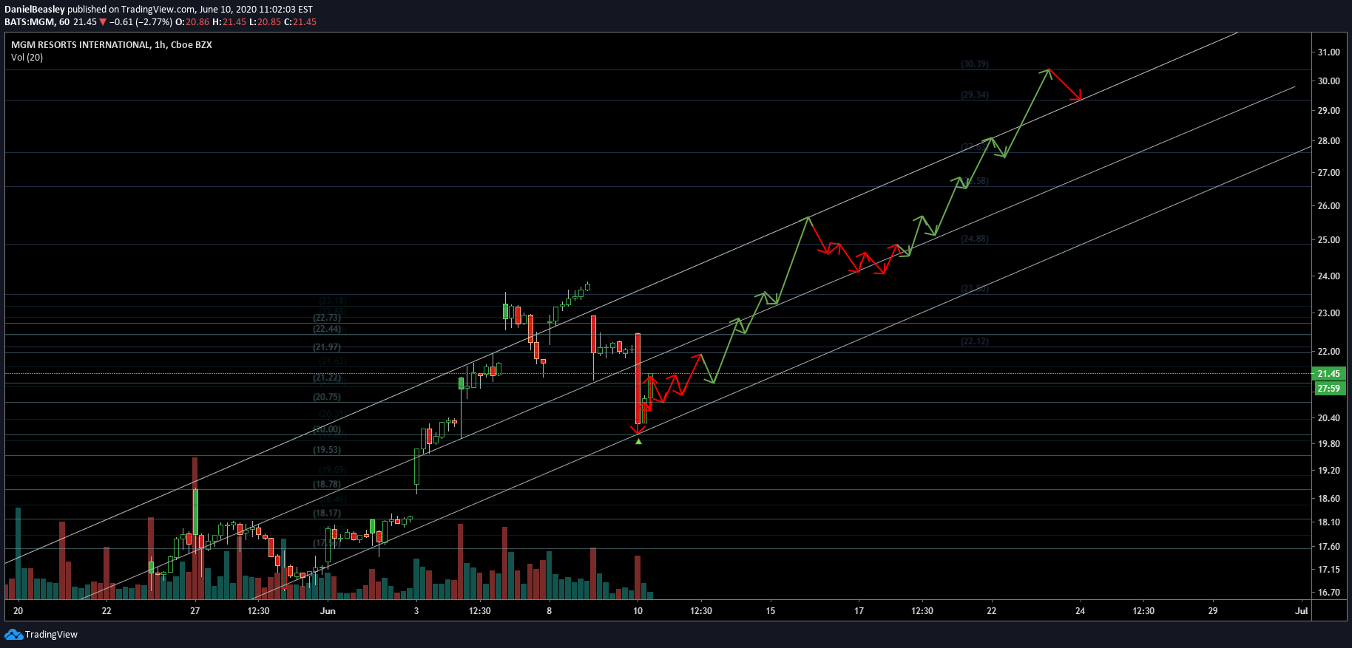This screenshot has height=648, width=1352.
Task: Click the 17.15 price axis label
Action: tap(1328, 570)
